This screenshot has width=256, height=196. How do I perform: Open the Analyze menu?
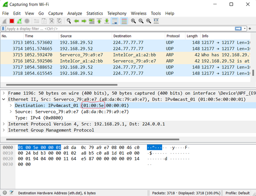pos(74,14)
